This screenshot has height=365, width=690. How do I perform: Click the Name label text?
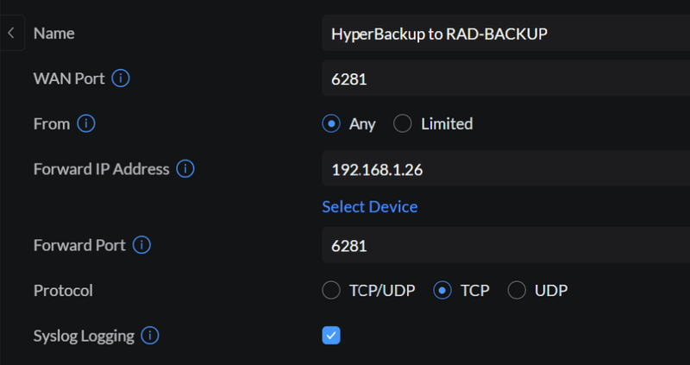(x=53, y=35)
